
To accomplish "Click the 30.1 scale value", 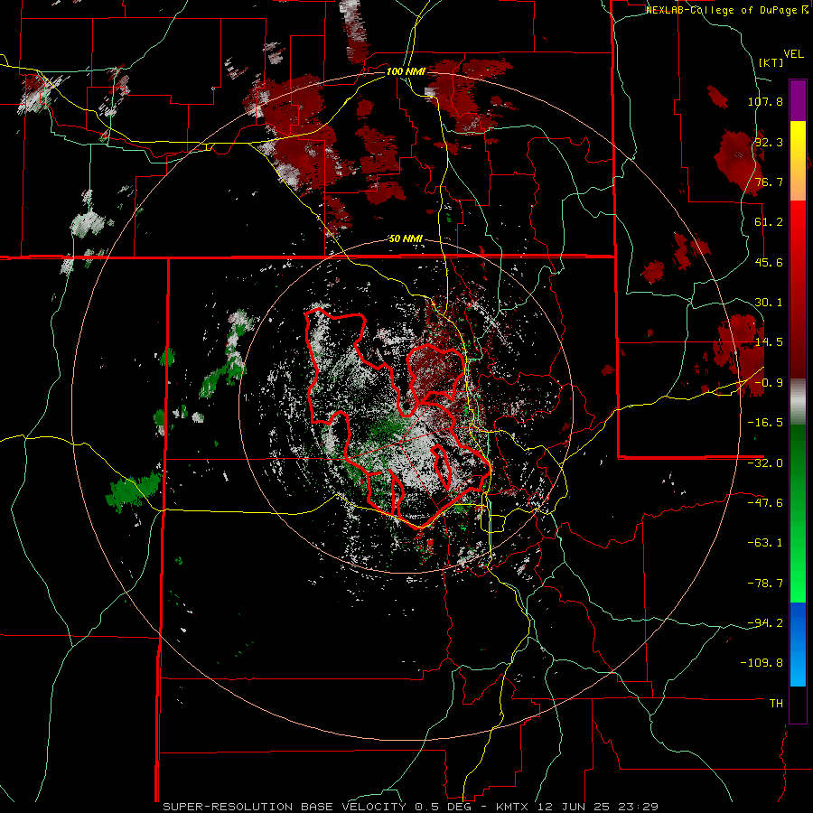I will click(769, 302).
